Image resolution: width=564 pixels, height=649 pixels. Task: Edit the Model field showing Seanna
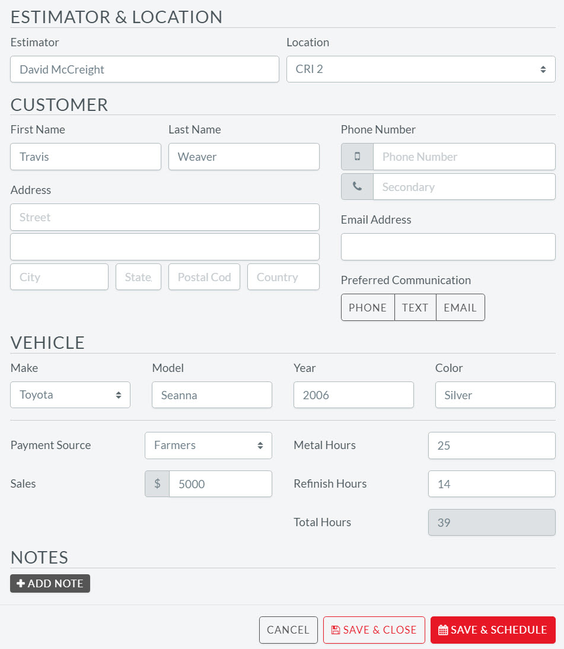[x=212, y=395]
